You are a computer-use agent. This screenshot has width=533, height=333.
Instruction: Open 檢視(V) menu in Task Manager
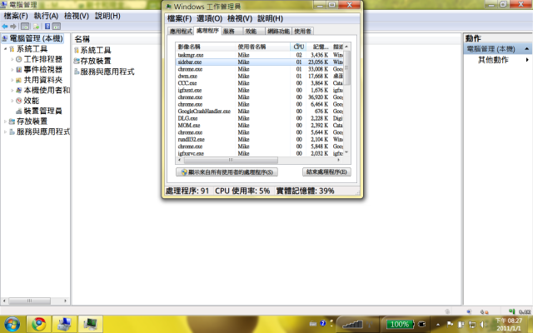[x=240, y=18]
